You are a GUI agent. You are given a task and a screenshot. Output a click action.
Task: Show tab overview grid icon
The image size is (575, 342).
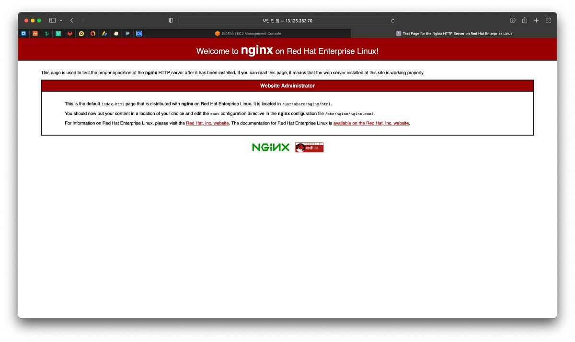pos(549,21)
